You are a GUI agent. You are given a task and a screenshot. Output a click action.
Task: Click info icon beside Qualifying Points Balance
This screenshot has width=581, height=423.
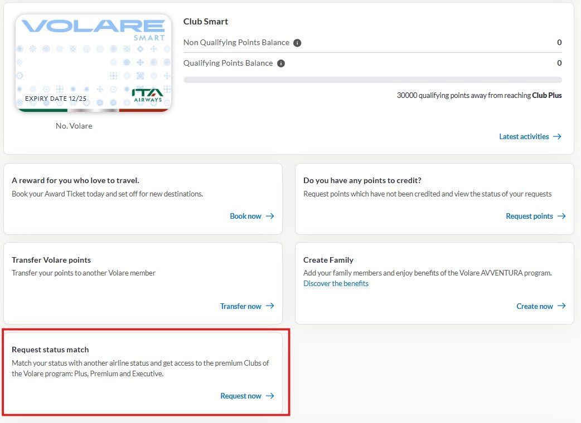tap(281, 63)
